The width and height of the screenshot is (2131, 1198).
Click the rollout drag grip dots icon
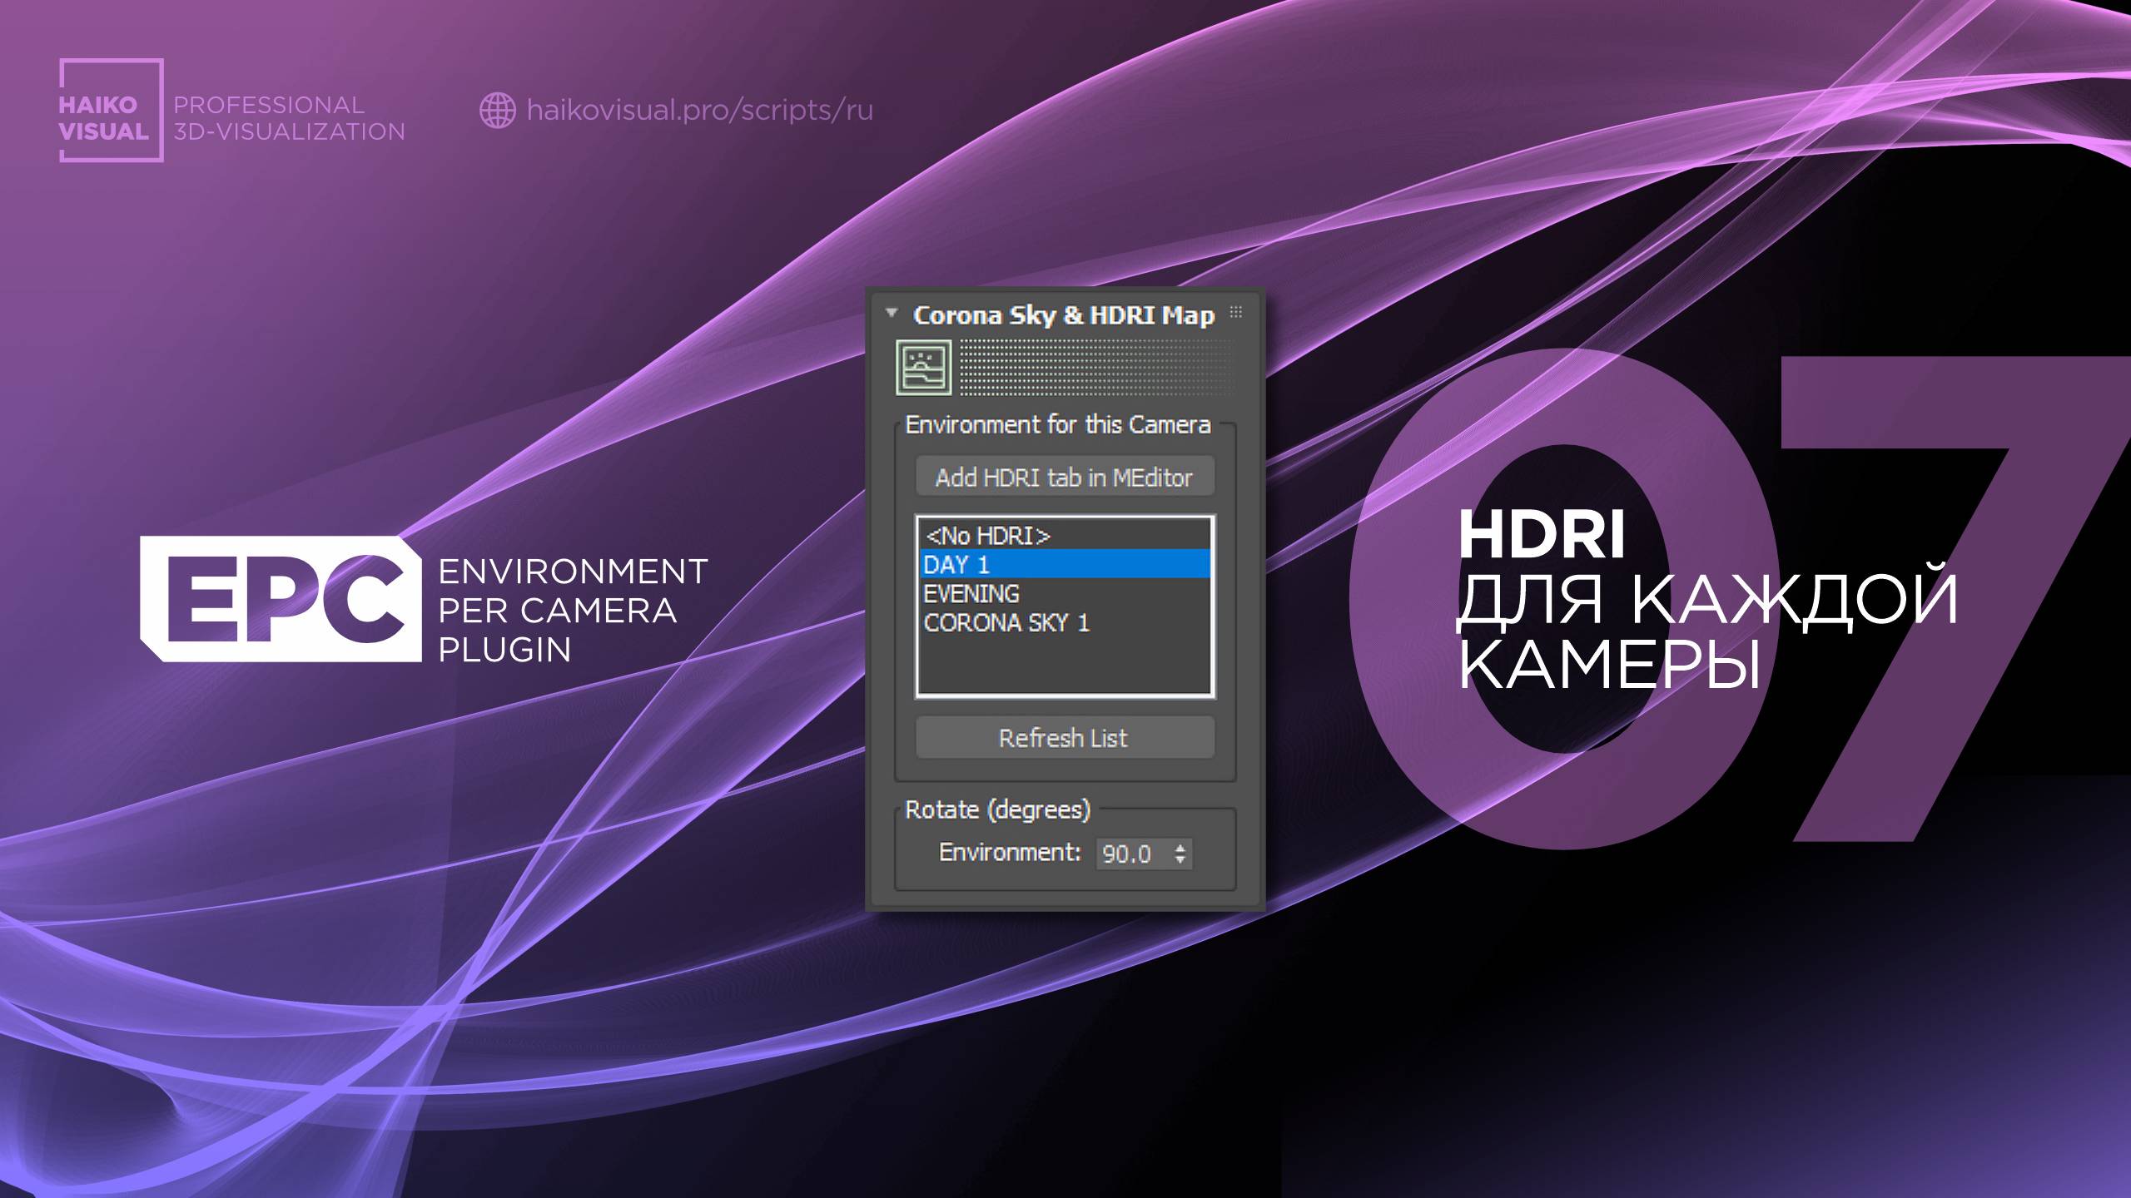click(x=1236, y=312)
